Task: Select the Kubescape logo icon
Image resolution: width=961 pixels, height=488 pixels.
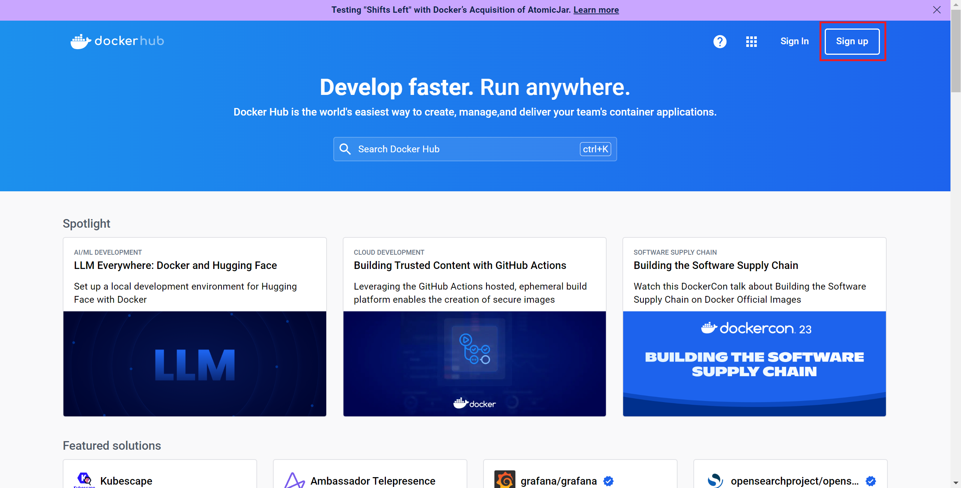Action: coord(84,479)
